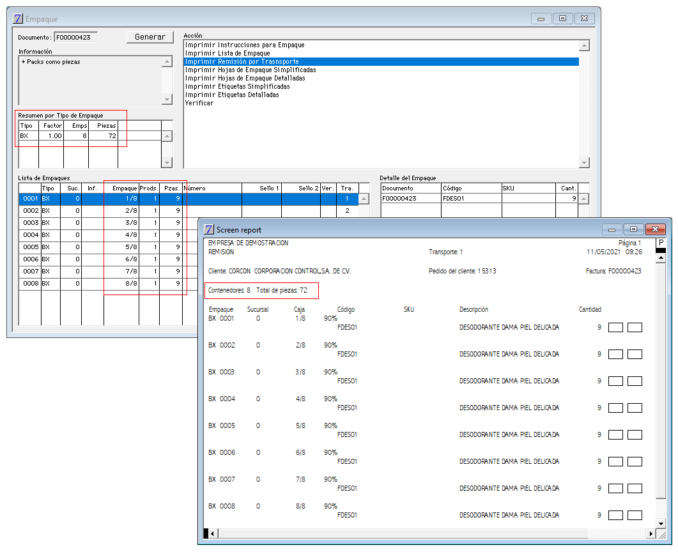
Task: Click scroll-down arrow of Acción list
Action: click(x=584, y=162)
